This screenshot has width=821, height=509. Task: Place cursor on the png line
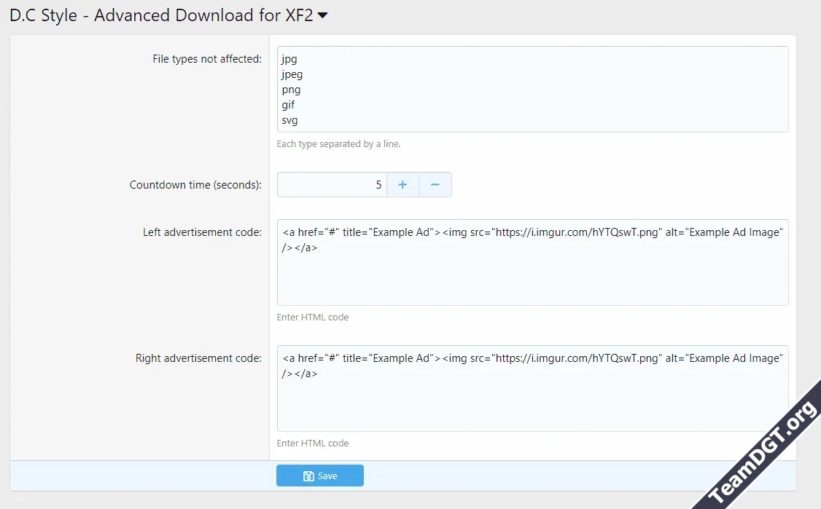click(291, 90)
